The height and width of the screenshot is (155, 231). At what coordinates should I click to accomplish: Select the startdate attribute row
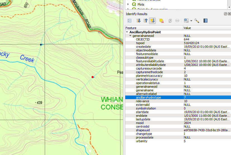[178, 112]
